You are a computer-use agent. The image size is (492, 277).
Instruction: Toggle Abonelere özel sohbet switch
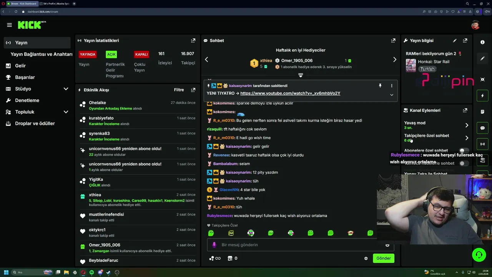tap(464, 151)
